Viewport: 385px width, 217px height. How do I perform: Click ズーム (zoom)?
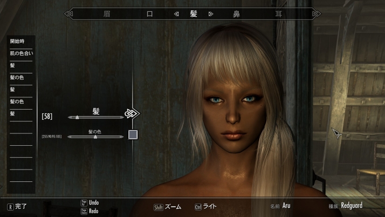point(173,207)
